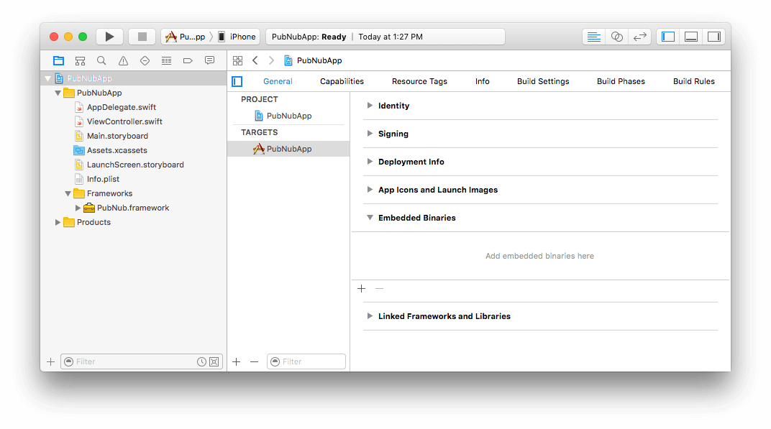Expand the Linked Frameworks and Libraries section
Image resolution: width=771 pixels, height=429 pixels.
370,316
